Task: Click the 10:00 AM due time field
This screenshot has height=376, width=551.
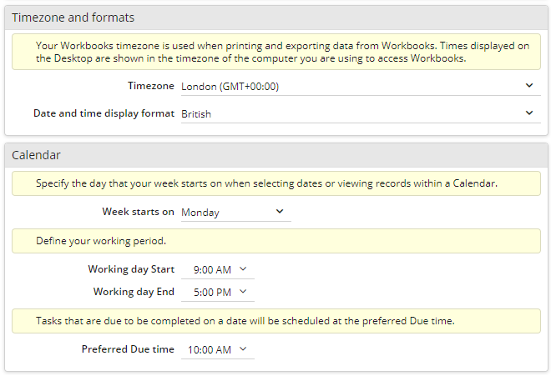Action: 218,349
